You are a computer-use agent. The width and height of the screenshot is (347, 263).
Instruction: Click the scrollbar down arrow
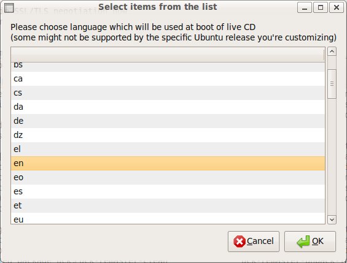coord(332,219)
